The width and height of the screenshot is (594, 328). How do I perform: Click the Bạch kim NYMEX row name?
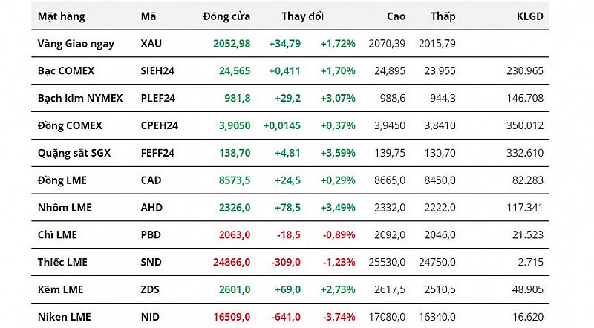pos(79,98)
